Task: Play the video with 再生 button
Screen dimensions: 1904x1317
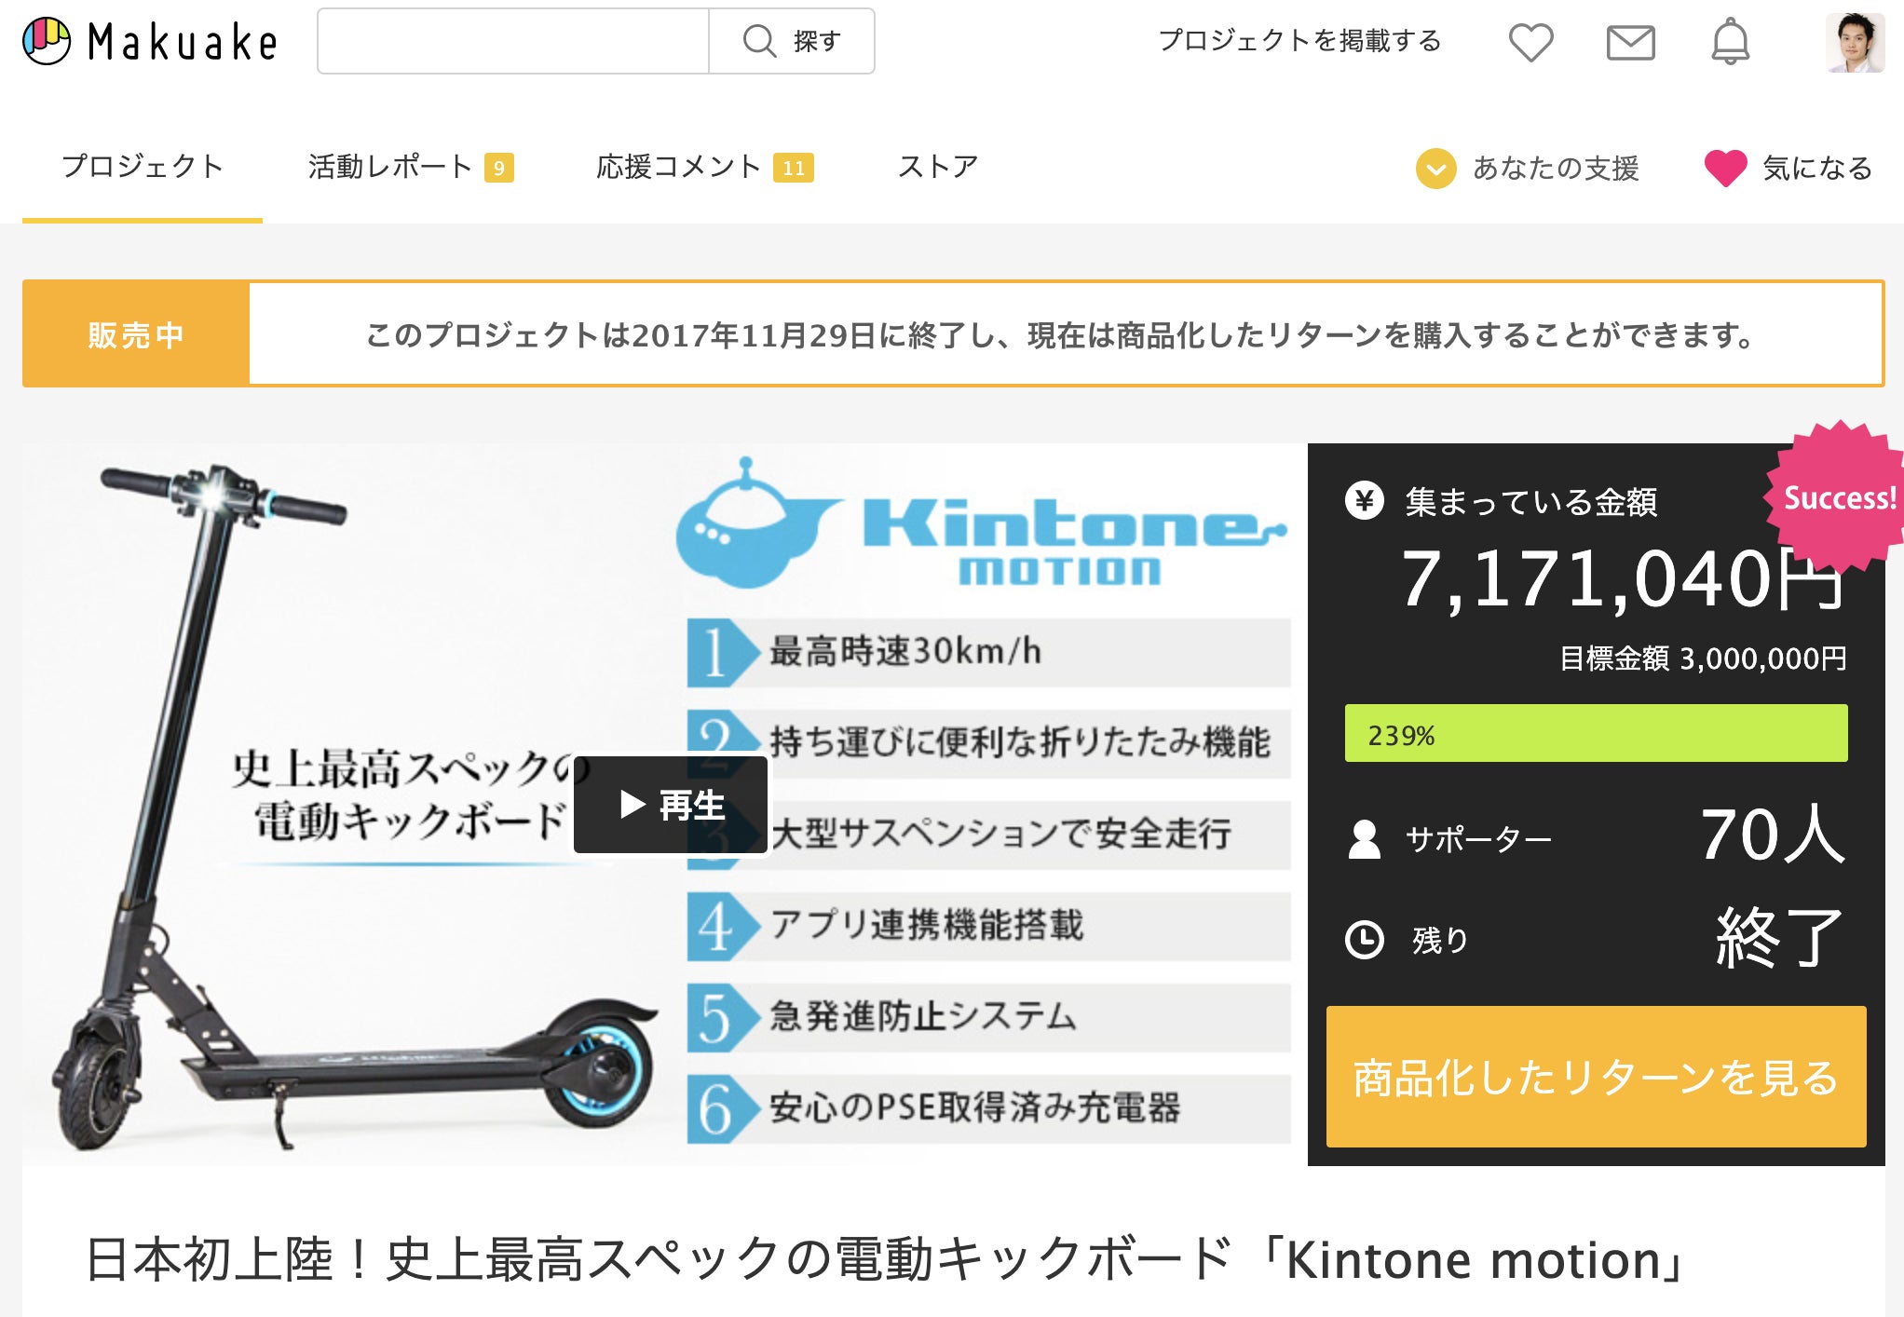Action: point(671,805)
